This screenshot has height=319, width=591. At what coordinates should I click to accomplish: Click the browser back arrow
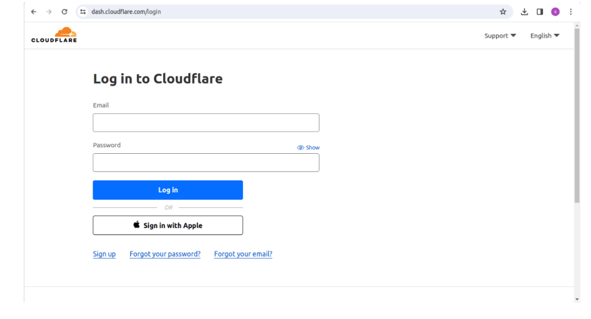34,11
